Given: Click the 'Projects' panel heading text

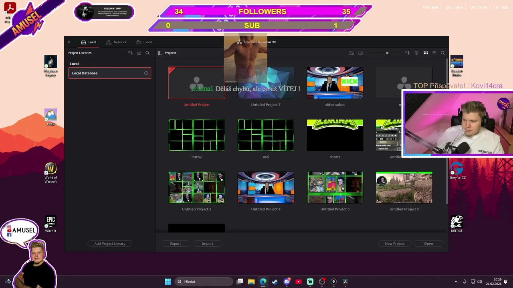Looking at the screenshot, I should 170,53.
